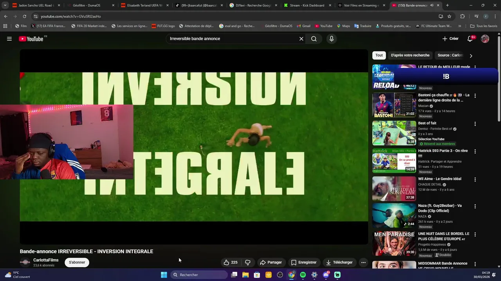Viewport: 501px width, 281px height.
Task: Open the Chrome tab search dropdown
Action: tap(5, 5)
